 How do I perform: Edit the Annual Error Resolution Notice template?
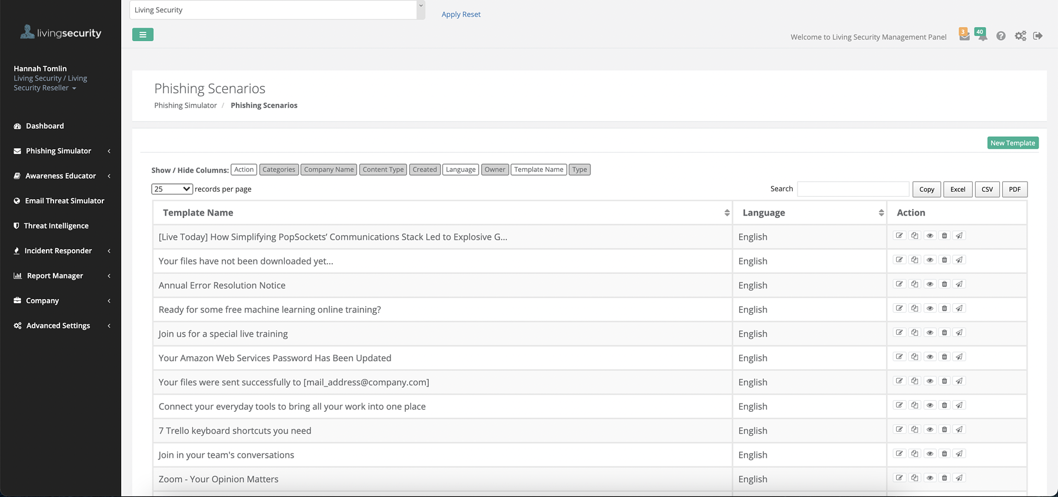(899, 284)
